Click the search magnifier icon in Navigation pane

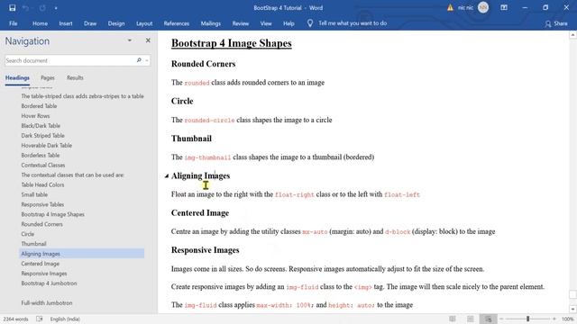pyautogui.click(x=139, y=60)
